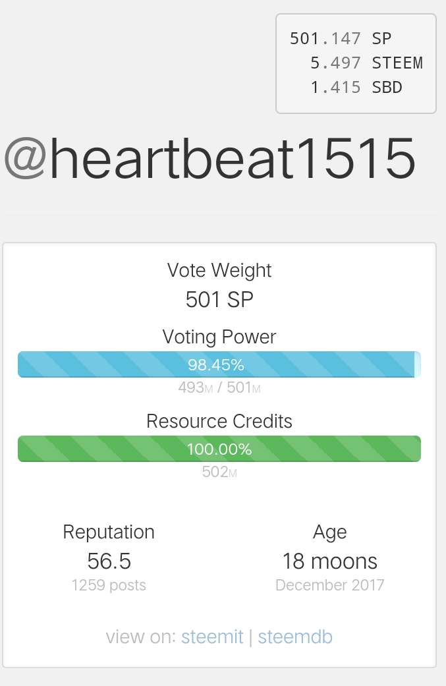Click the 501 SP vote weight value

(x=219, y=300)
